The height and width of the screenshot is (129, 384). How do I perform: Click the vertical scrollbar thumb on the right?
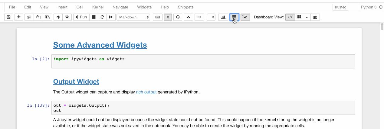click(382, 27)
